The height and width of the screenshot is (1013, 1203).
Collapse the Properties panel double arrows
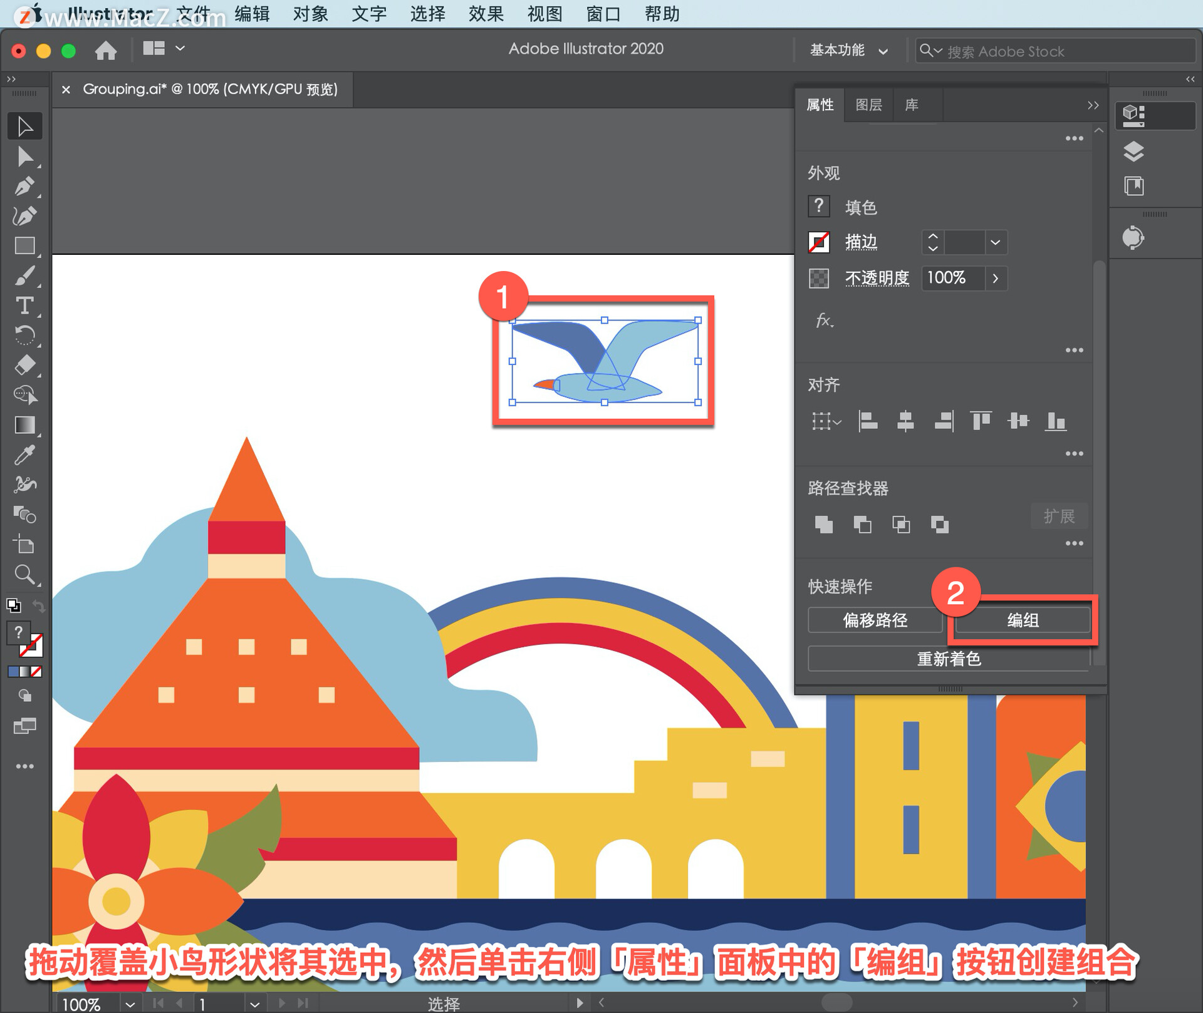(x=1093, y=105)
